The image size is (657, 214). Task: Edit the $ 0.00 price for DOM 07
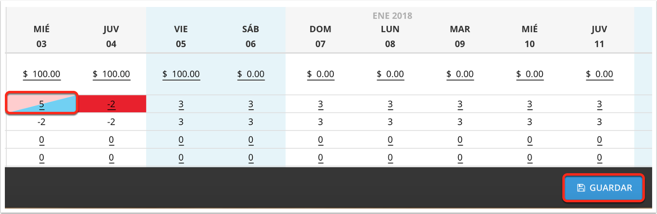pos(320,74)
